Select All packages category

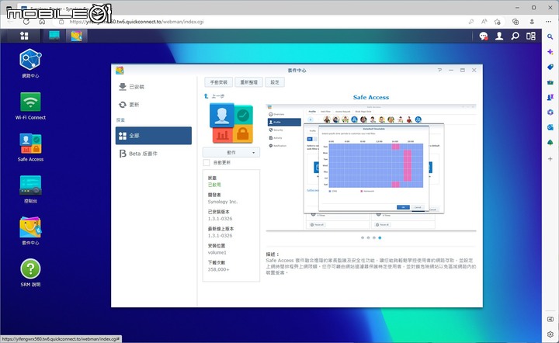click(x=154, y=135)
